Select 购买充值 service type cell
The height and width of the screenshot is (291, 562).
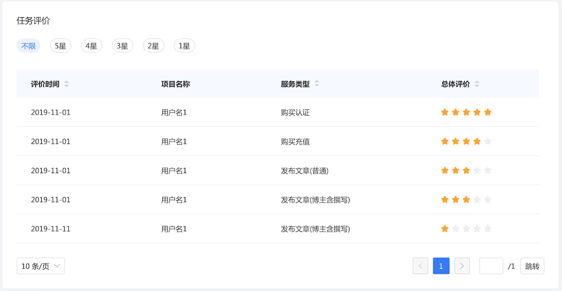point(296,142)
